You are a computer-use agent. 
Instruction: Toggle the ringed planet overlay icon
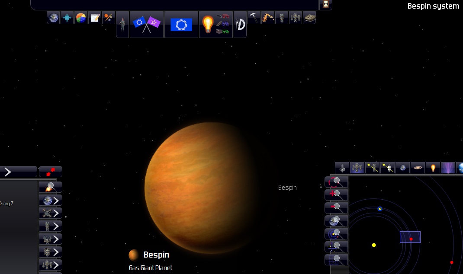coord(418,168)
